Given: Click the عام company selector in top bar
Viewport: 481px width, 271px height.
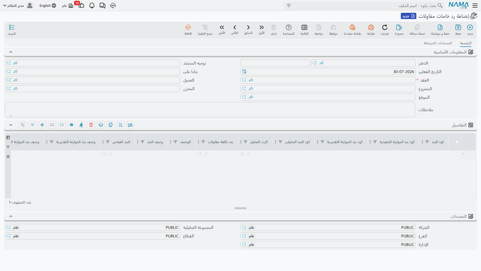Looking at the screenshot, I should point(68,6).
